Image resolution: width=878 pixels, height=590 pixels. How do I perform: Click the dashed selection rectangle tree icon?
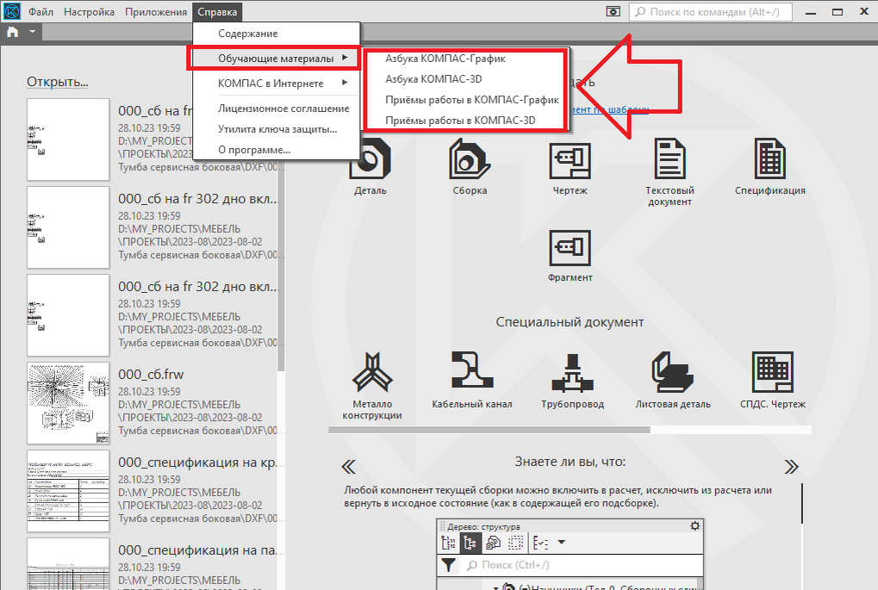(x=515, y=543)
